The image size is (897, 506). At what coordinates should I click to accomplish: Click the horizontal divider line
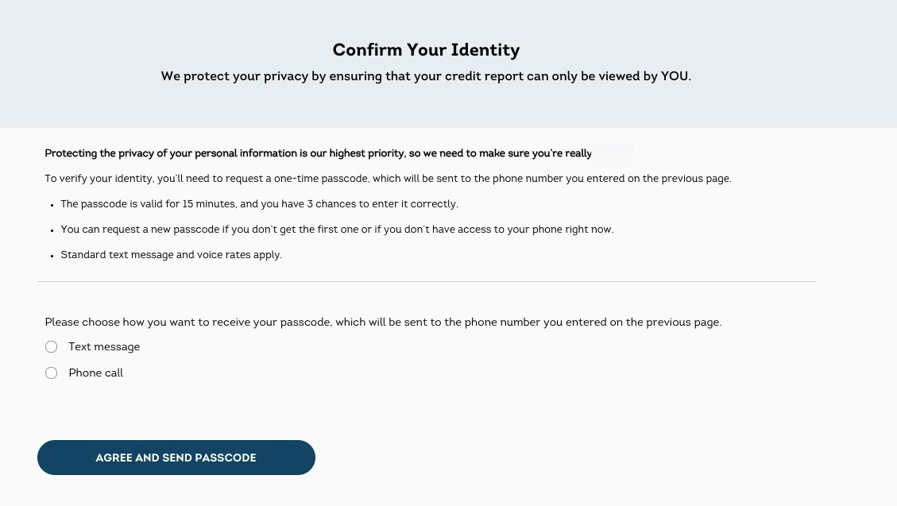click(426, 281)
